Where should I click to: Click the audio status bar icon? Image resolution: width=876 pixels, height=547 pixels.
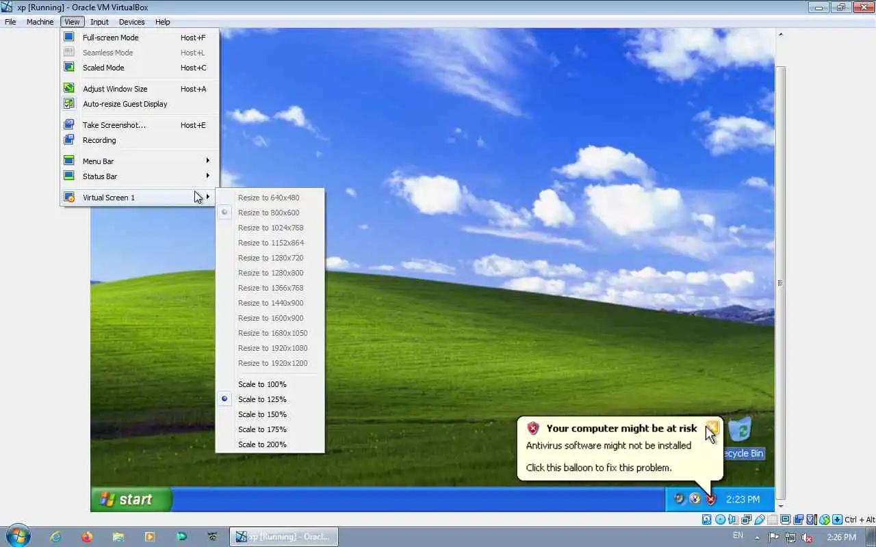point(732,520)
